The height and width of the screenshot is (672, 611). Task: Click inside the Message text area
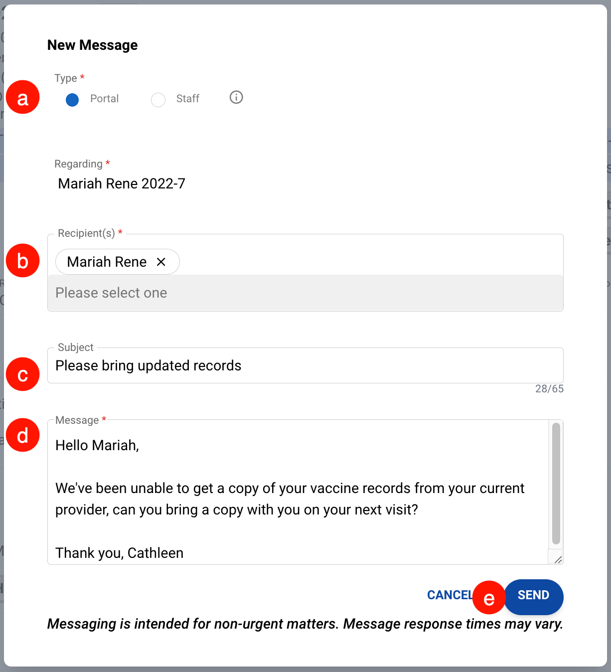pyautogui.click(x=299, y=499)
